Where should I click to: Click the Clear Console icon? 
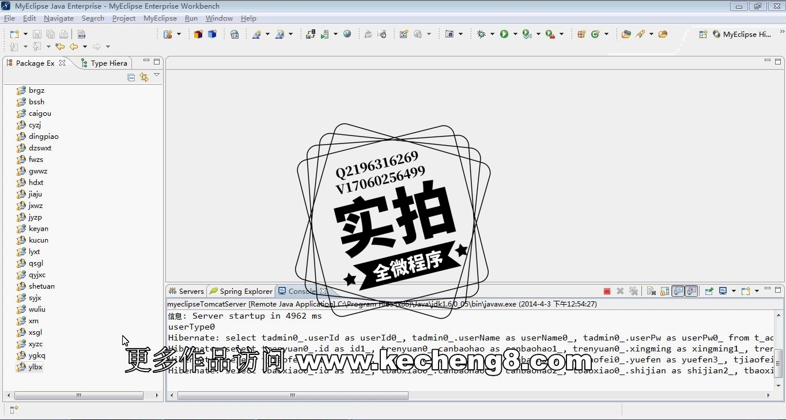(651, 292)
